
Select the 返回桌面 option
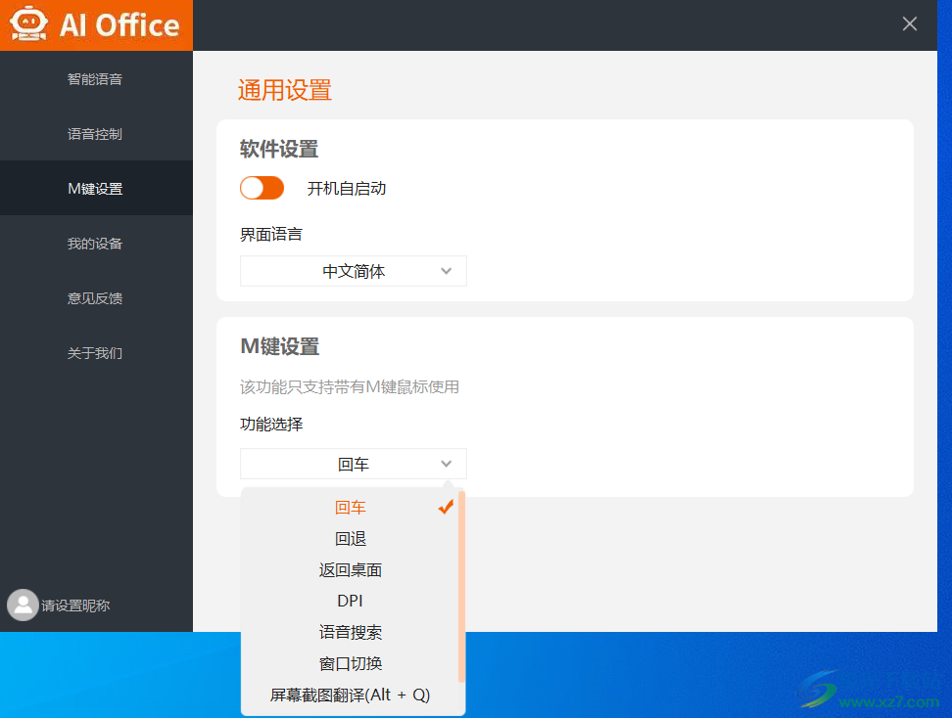pyautogui.click(x=350, y=569)
